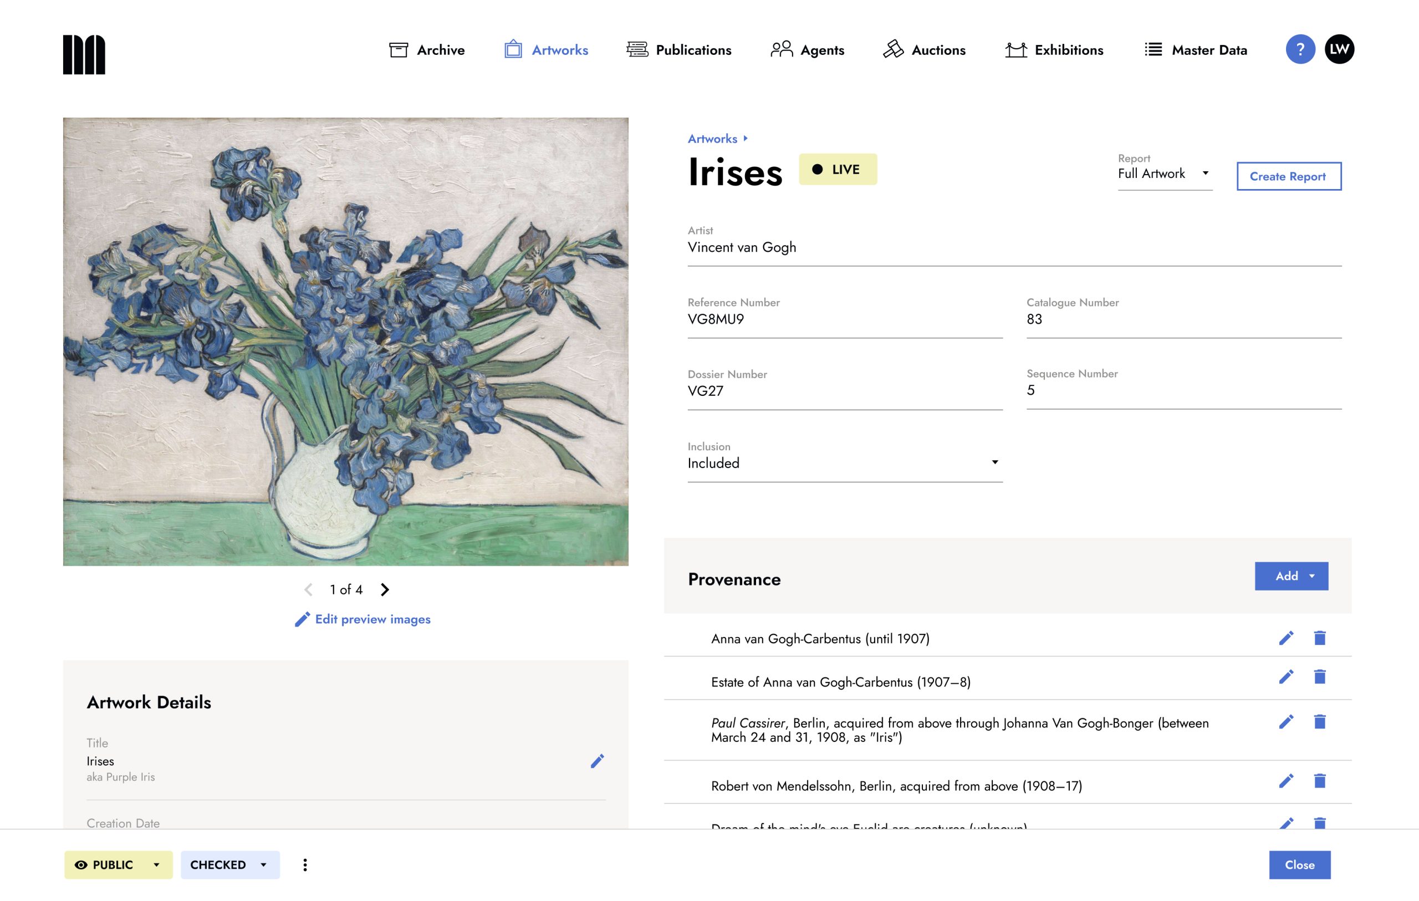
Task: Delete Robert von Mendelssohn provenance entry
Action: 1319,781
